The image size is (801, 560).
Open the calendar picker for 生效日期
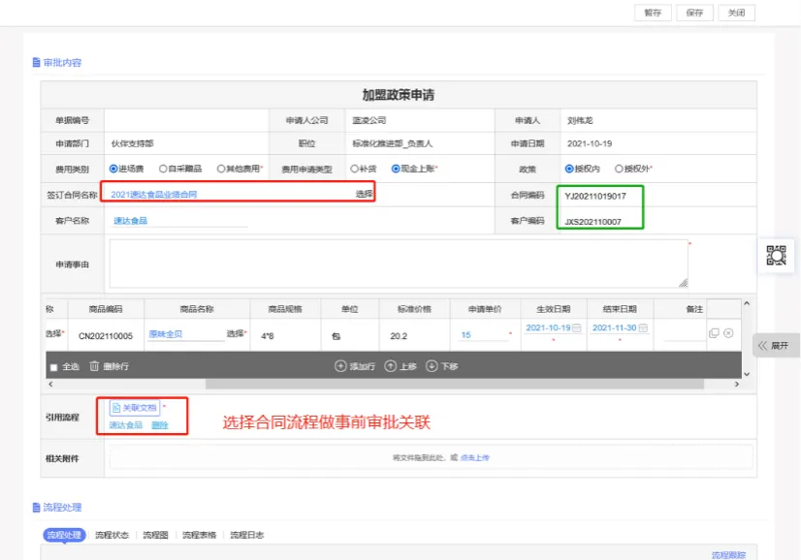577,328
